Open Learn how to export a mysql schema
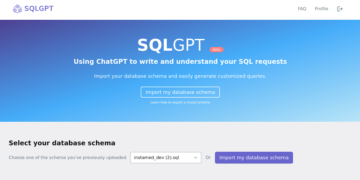The height and width of the screenshot is (180, 360). pos(180,102)
